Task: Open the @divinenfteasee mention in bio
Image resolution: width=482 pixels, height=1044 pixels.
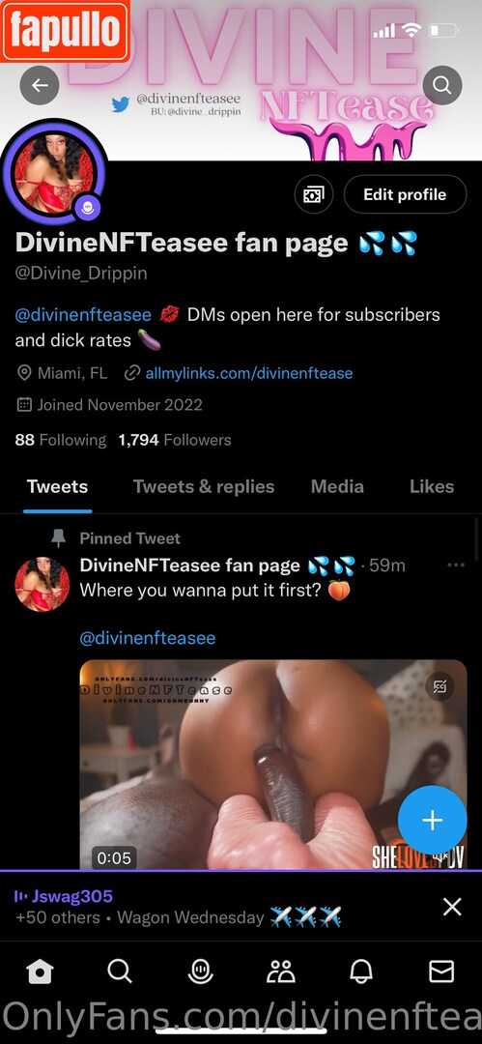Action: (83, 314)
